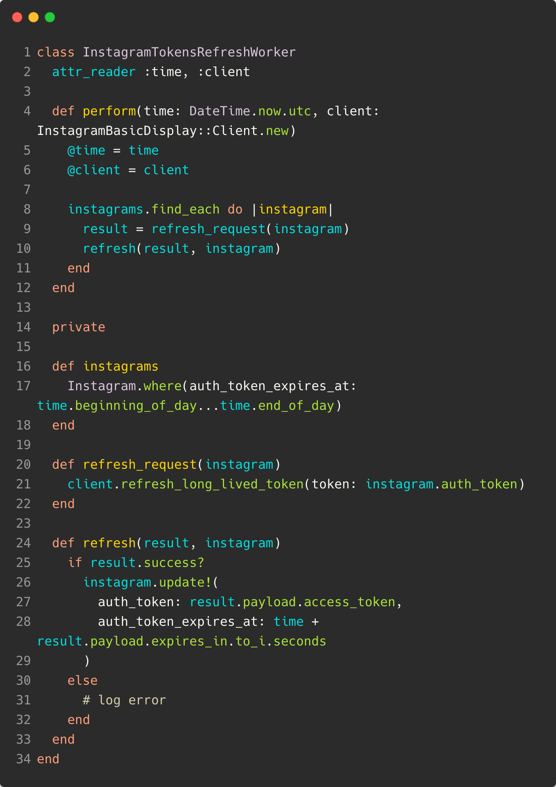Click the instagrams method definition on line 16
Screen dimensions: 556x787
[121, 367]
